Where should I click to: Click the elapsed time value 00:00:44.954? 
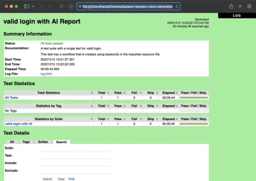pos(50,69)
